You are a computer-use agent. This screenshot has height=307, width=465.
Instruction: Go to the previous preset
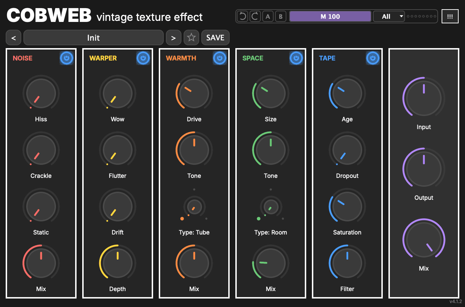[13, 37]
